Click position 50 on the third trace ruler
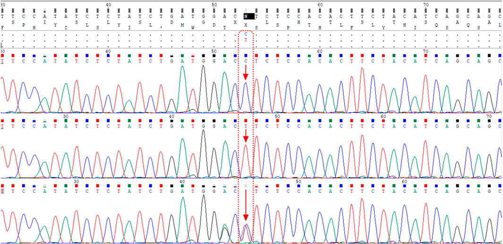Screen dimensions: 503x244 pos(298,182)
